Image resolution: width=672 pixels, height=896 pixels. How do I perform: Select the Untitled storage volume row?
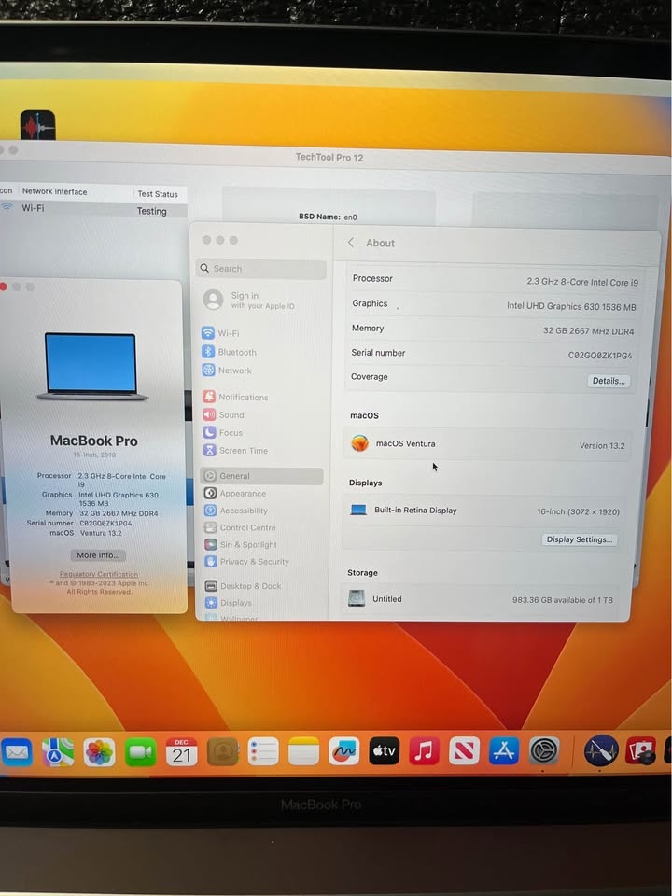click(x=482, y=599)
